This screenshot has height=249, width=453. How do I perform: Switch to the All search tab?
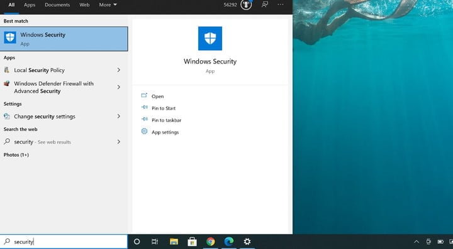[11, 5]
